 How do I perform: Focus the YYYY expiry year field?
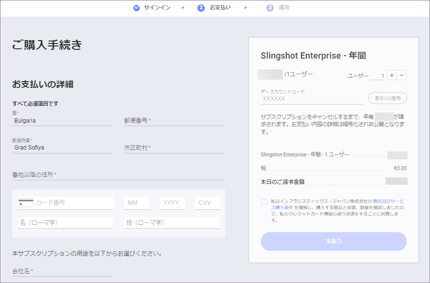[x=172, y=203]
